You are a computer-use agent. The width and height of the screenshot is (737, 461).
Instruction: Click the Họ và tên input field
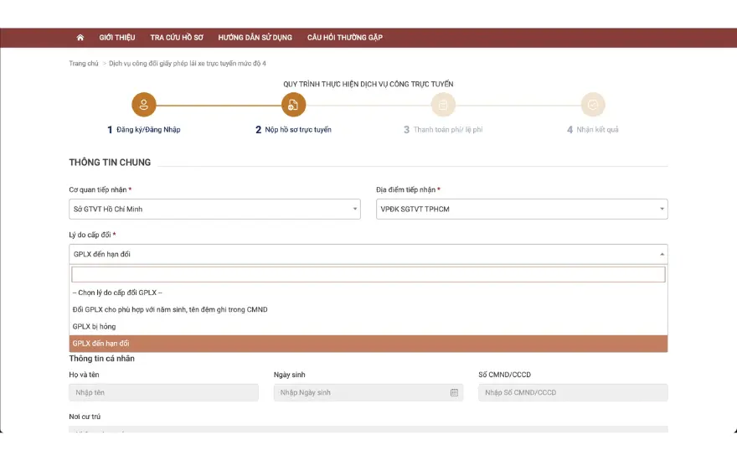click(x=163, y=392)
